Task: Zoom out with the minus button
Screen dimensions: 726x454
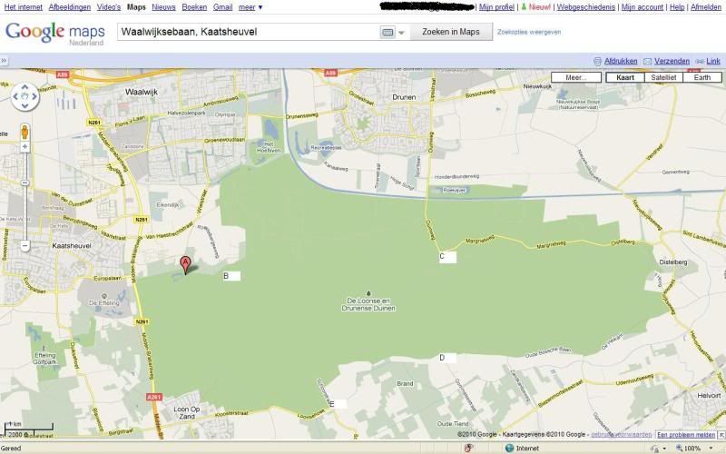Action: click(25, 245)
